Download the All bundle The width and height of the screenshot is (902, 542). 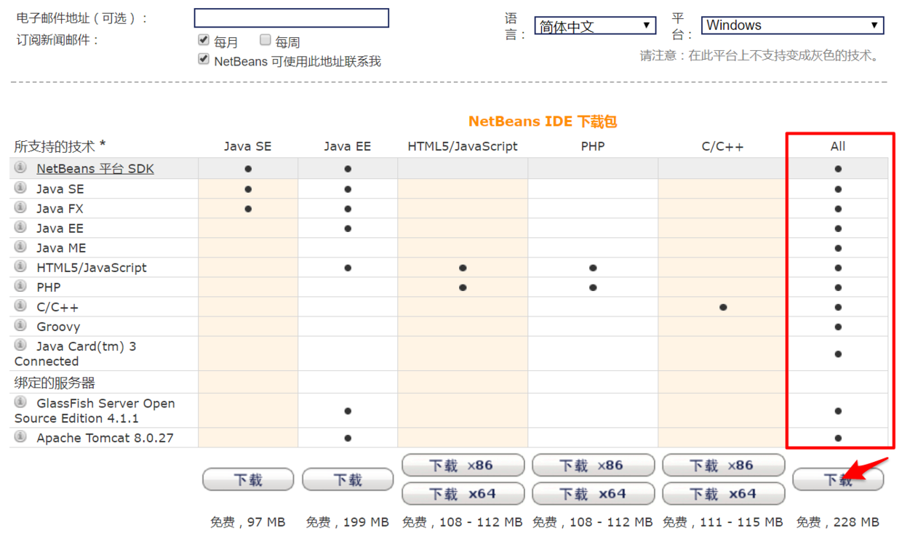pyautogui.click(x=838, y=480)
